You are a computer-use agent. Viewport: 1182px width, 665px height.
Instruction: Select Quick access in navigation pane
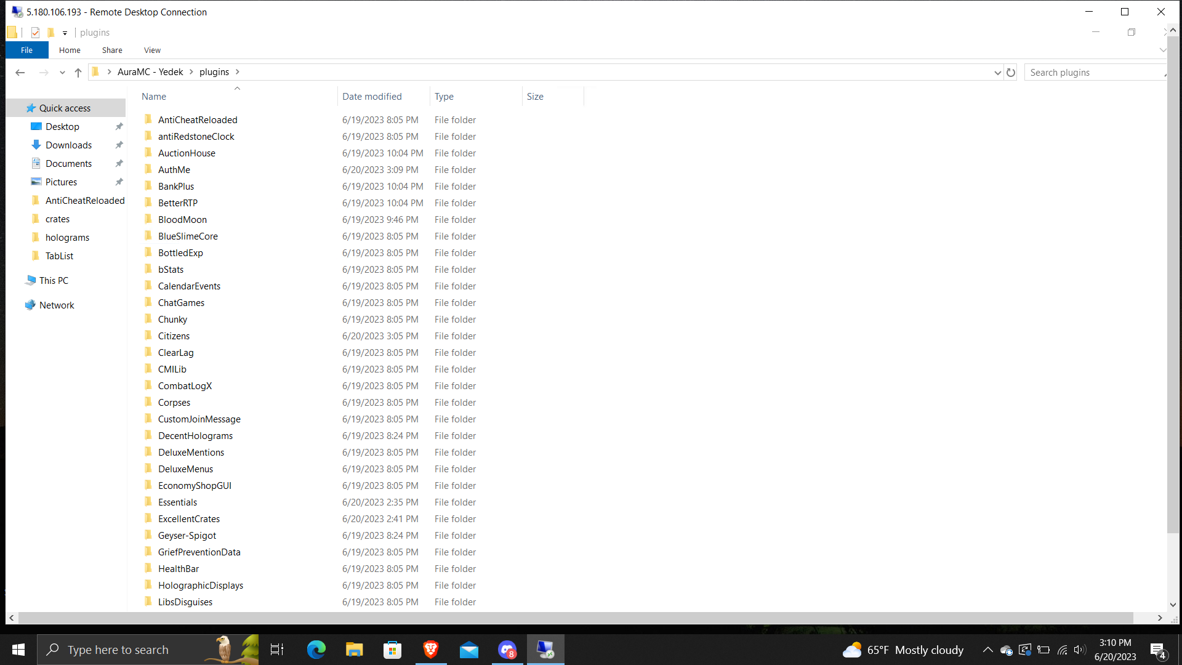pos(65,108)
